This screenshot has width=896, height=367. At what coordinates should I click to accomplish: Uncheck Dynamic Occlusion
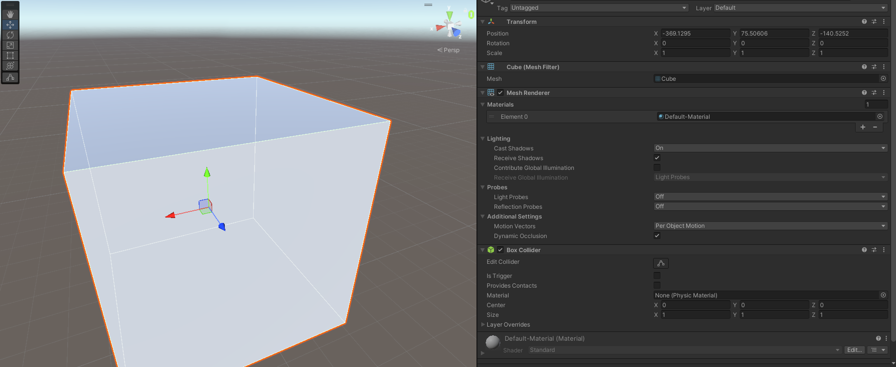pyautogui.click(x=657, y=236)
